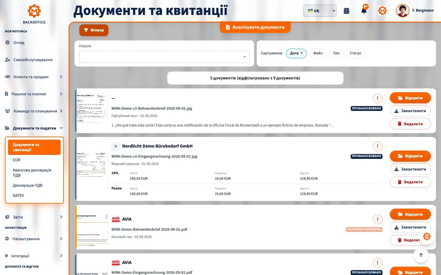
Task: Open Авансова декларація ПДВ submenu item
Action: click(34, 173)
